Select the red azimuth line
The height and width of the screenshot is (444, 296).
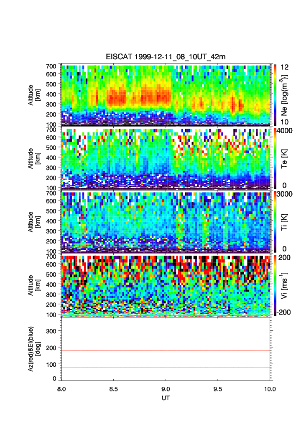pyautogui.click(x=167, y=350)
